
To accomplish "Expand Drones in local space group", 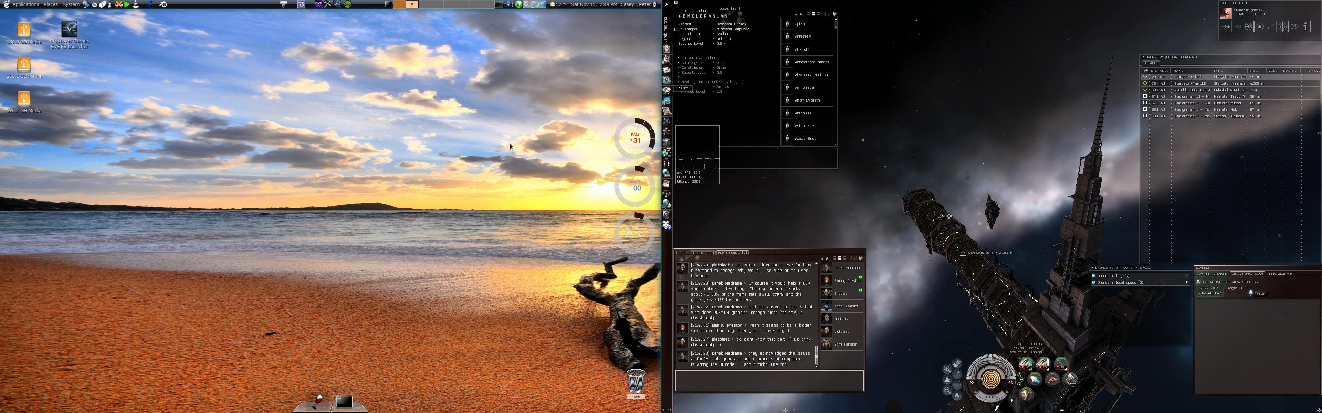I will (1186, 283).
